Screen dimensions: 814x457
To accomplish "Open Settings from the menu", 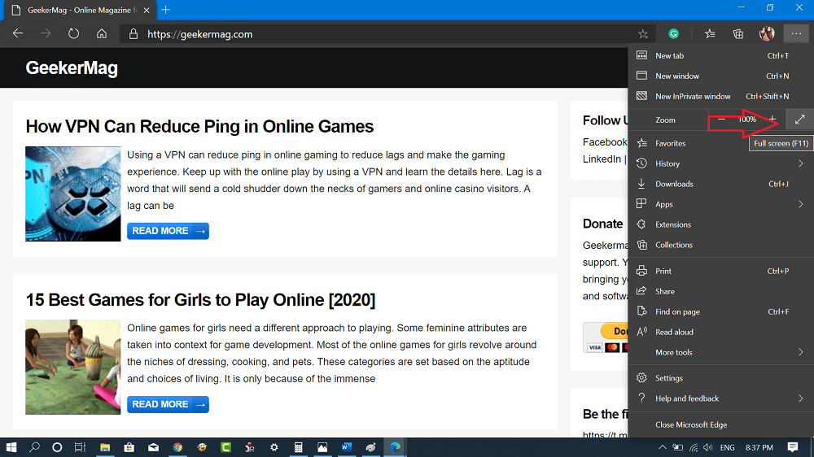I will pos(720,377).
